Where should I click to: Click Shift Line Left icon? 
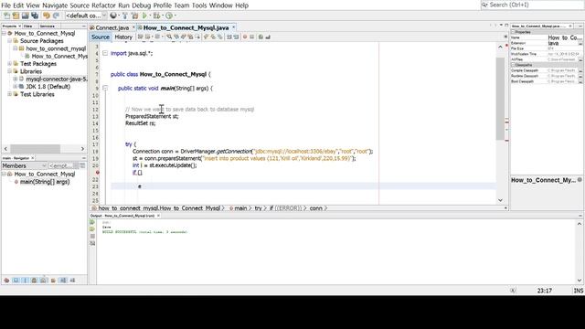(x=229, y=37)
